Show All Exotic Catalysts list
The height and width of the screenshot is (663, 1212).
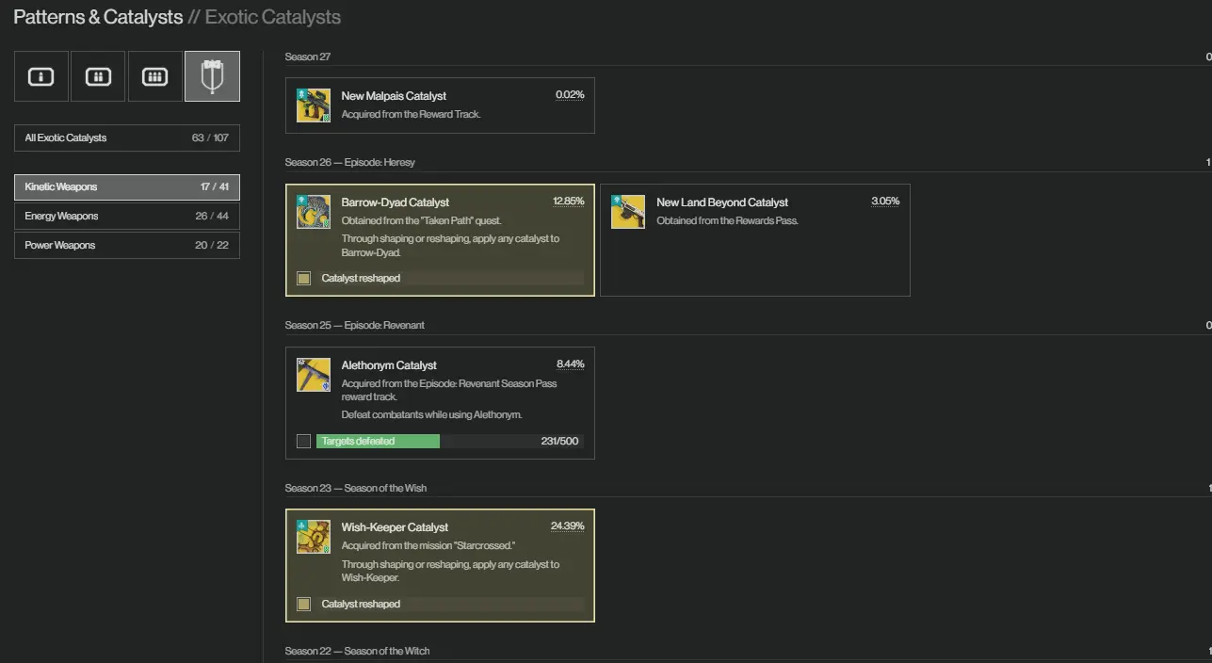[126, 138]
